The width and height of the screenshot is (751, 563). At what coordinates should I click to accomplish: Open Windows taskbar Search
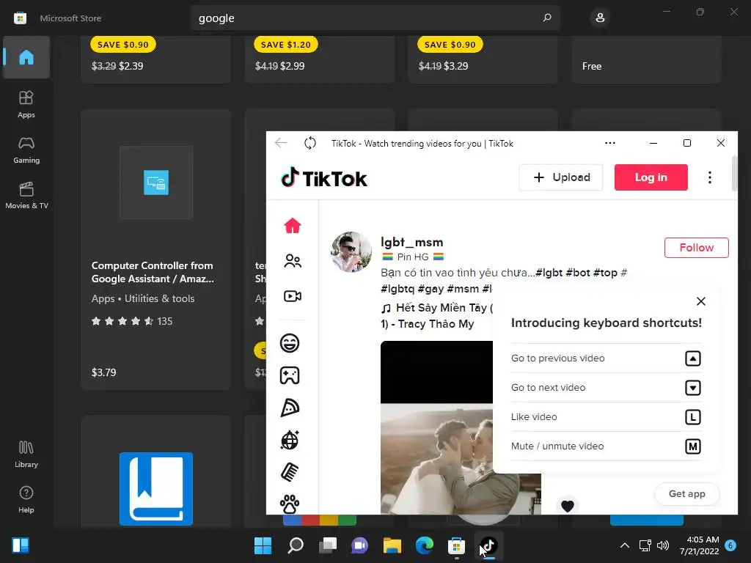pyautogui.click(x=296, y=545)
